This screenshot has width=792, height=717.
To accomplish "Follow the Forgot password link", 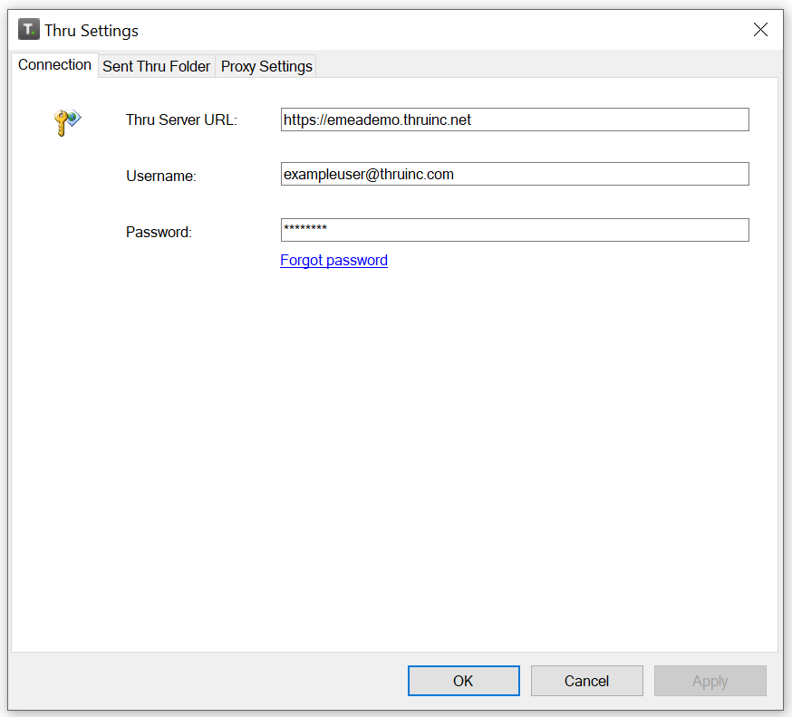I will 333,261.
